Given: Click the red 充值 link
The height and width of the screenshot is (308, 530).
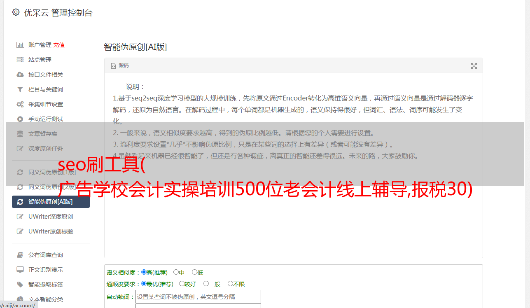Looking at the screenshot, I should (x=59, y=45).
